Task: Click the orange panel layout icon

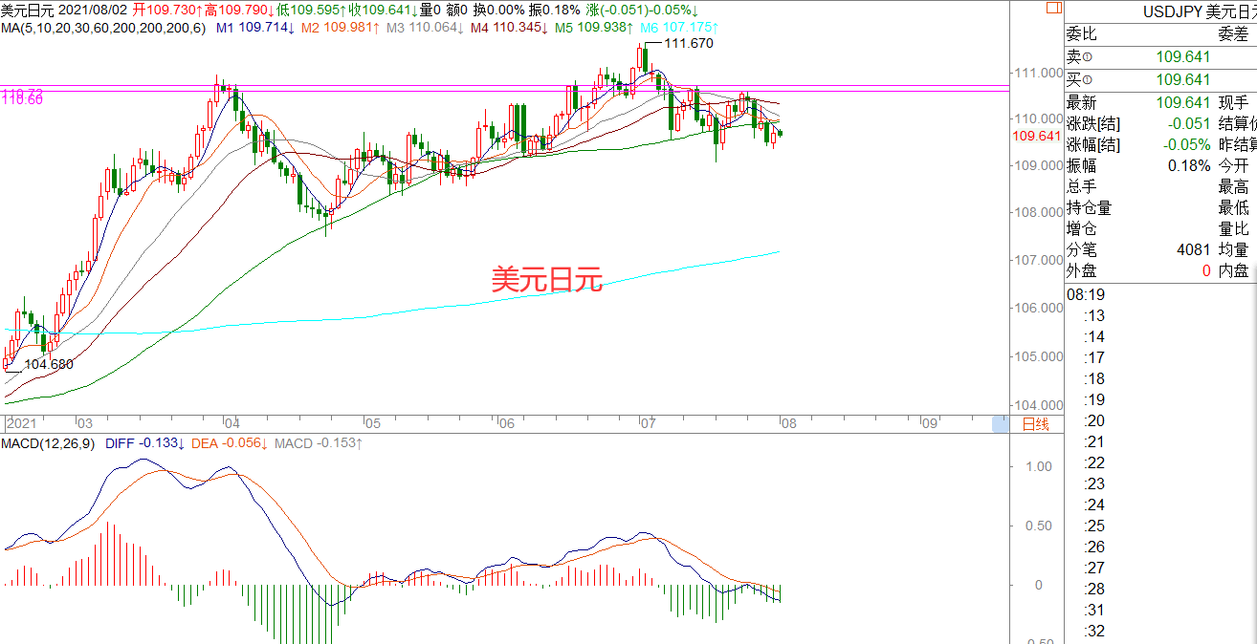Action: pos(1053,7)
